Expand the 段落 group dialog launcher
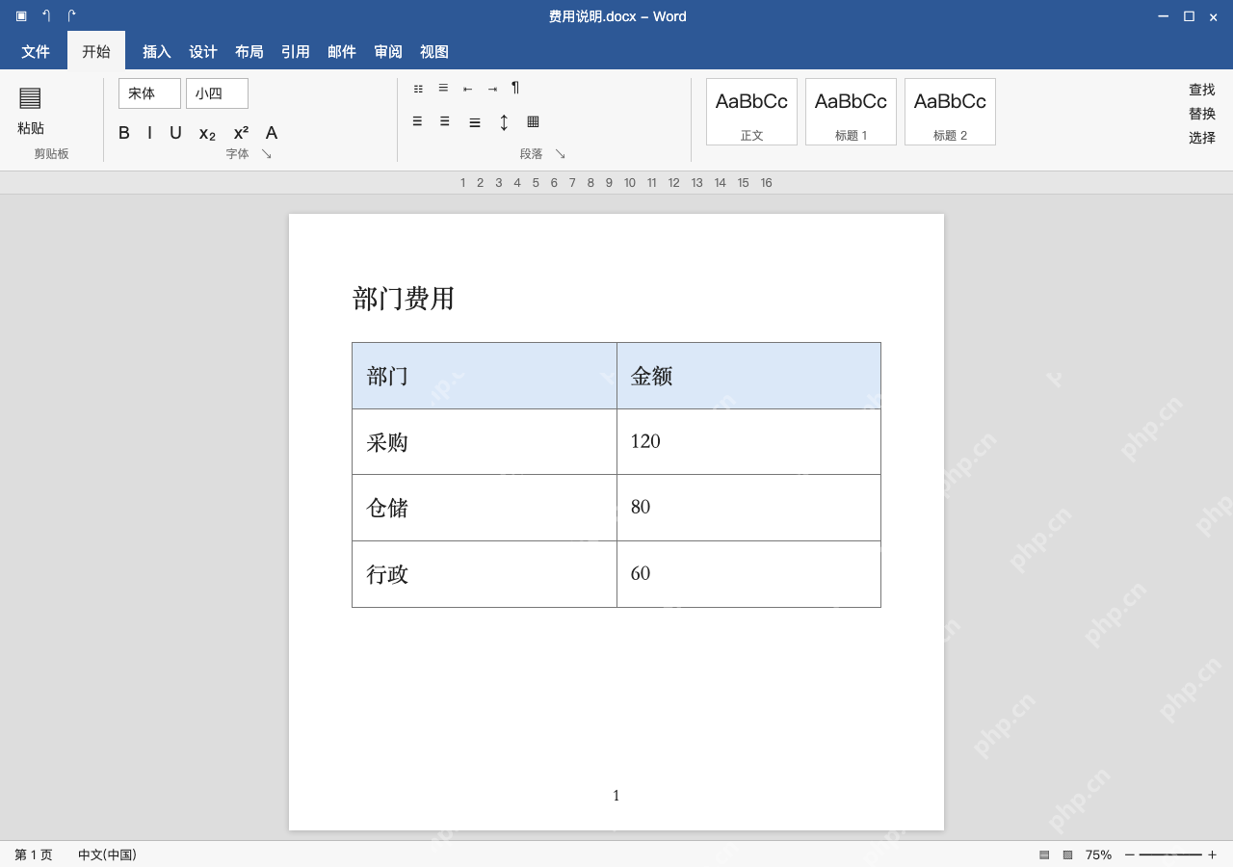Image resolution: width=1233 pixels, height=867 pixels. pyautogui.click(x=560, y=154)
